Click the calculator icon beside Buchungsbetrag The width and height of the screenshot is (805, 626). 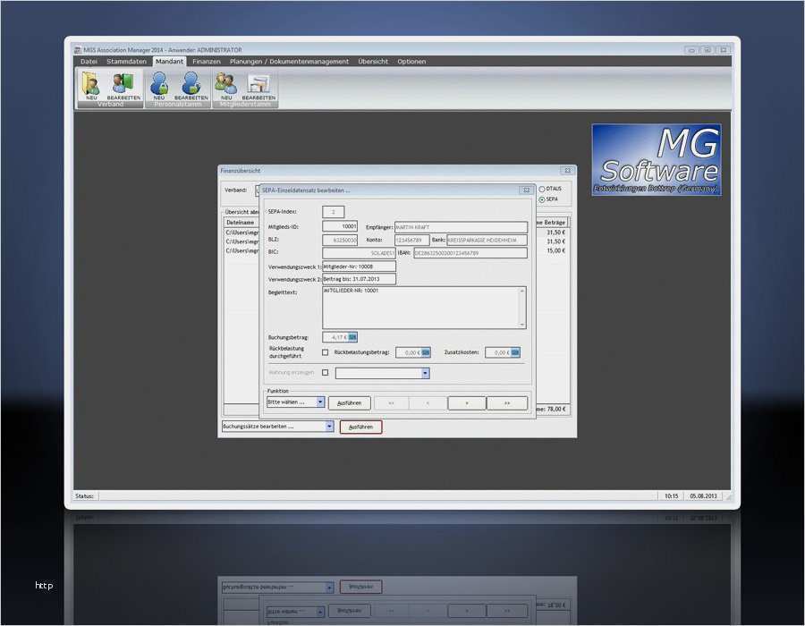coord(352,337)
